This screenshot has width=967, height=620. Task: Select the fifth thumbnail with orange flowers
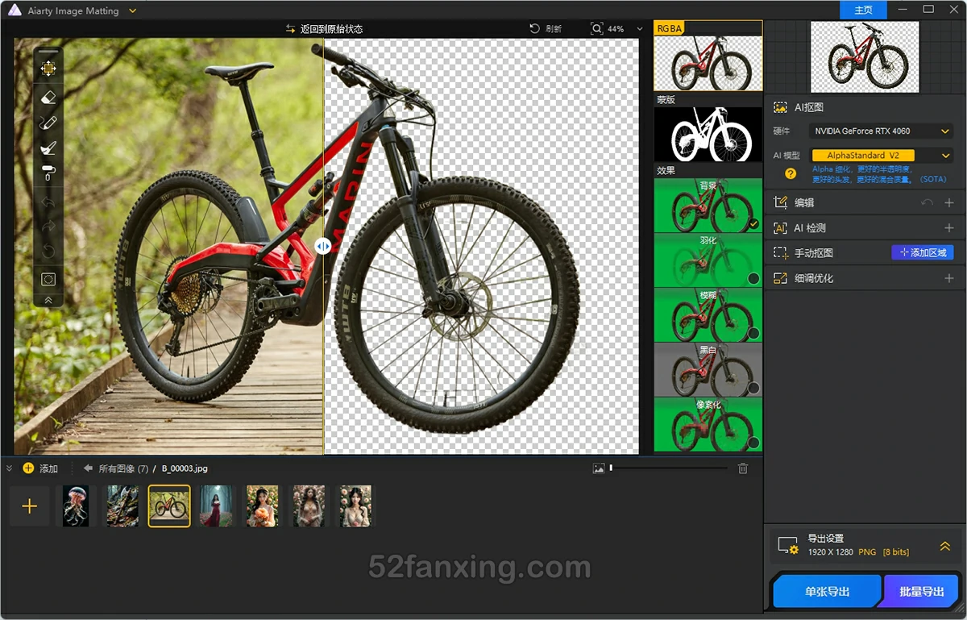point(262,506)
